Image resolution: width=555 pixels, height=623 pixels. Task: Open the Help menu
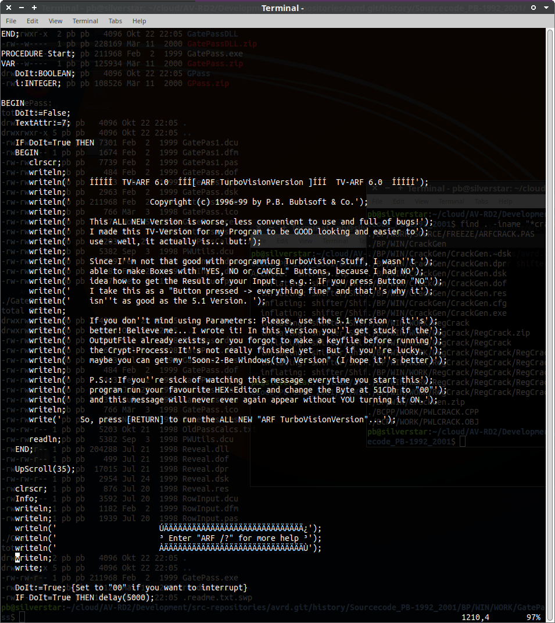[139, 21]
